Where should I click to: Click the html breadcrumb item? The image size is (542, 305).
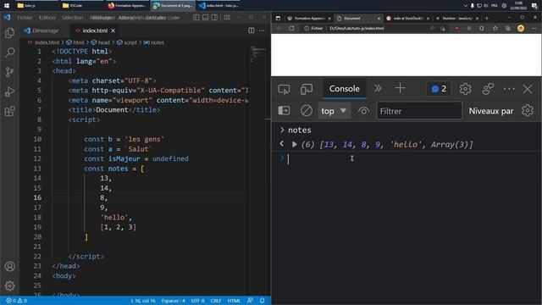pos(75,42)
